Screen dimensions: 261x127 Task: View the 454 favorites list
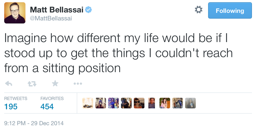(47, 106)
